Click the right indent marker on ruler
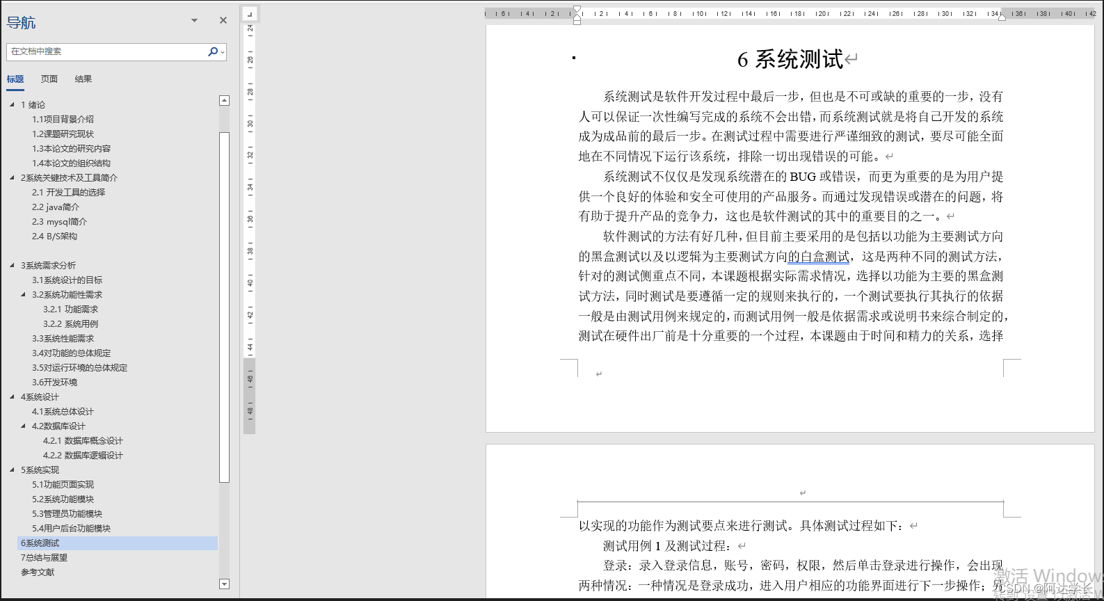This screenshot has height=601, width=1104. (x=1002, y=17)
